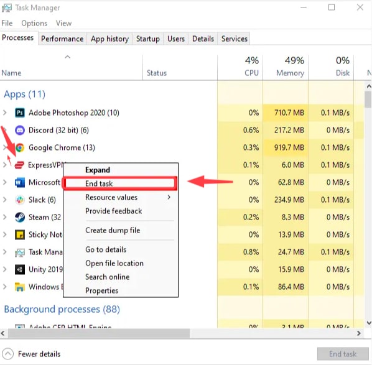Sort by the Memory column header
372x365 pixels.
tap(286, 68)
